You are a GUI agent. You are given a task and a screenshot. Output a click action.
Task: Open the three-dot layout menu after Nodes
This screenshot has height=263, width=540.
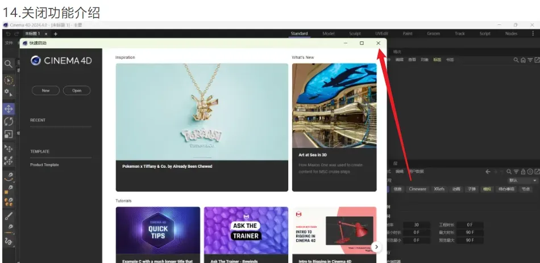pos(534,33)
